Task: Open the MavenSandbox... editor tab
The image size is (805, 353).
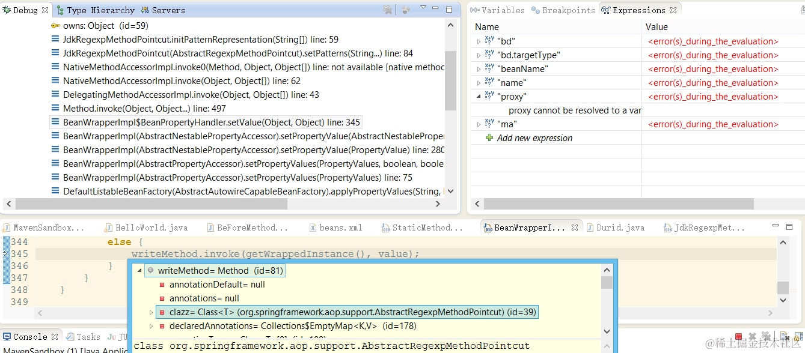Action: click(x=43, y=228)
